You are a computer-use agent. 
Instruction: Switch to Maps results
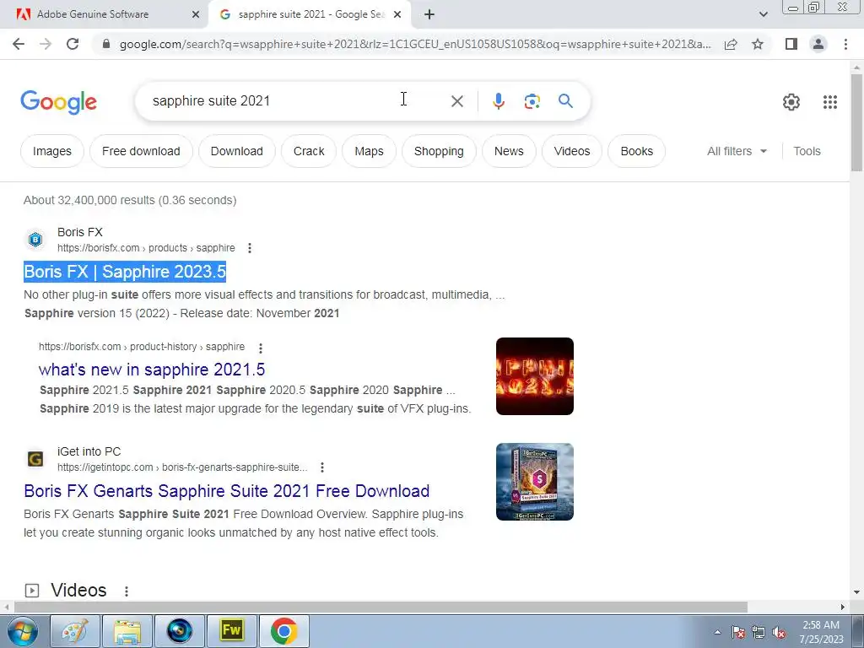[370, 151]
